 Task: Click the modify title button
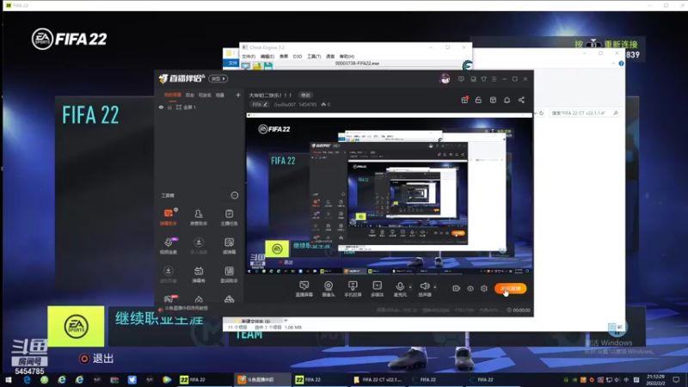point(305,95)
